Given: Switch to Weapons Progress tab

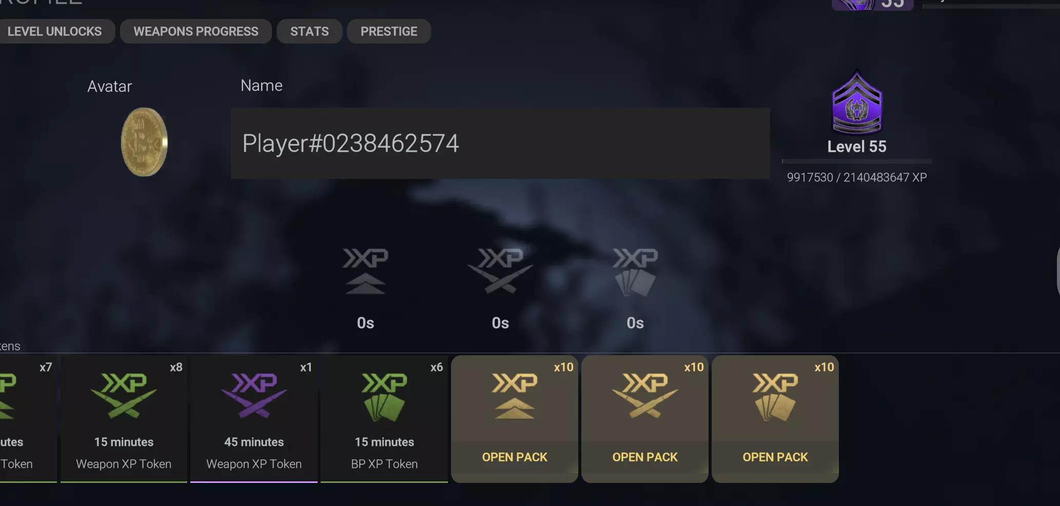Looking at the screenshot, I should [x=196, y=31].
